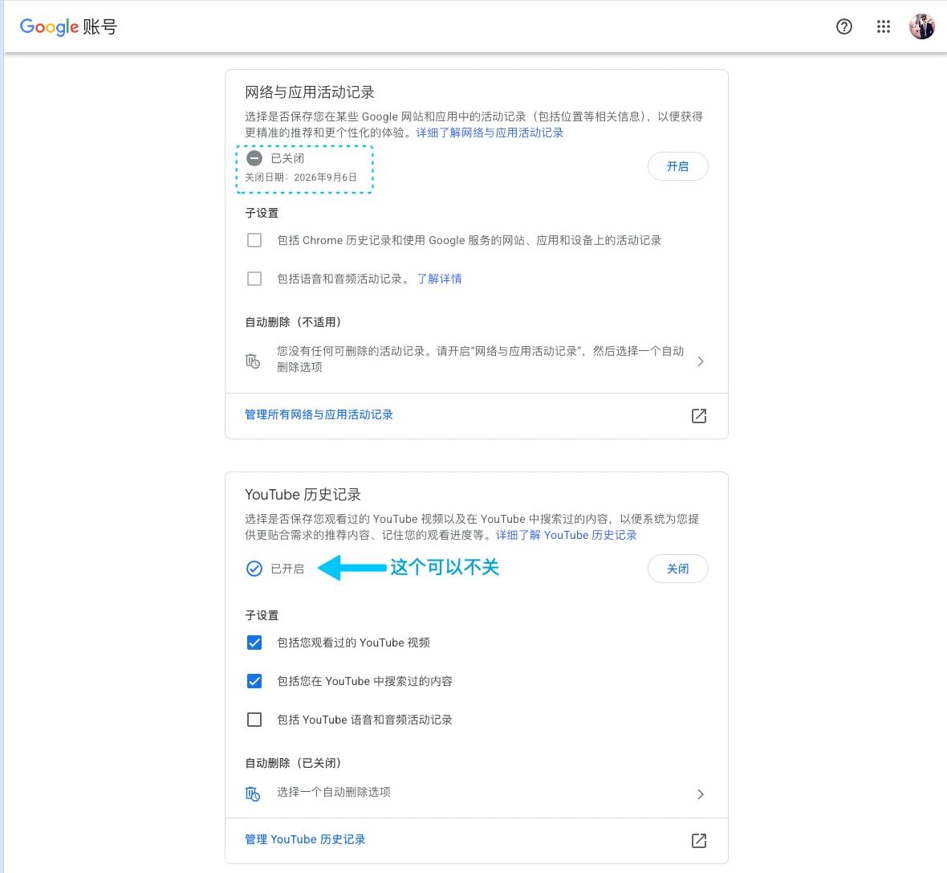947x873 pixels.
Task: Click 自动删除（不适用）label
Action: (x=293, y=322)
